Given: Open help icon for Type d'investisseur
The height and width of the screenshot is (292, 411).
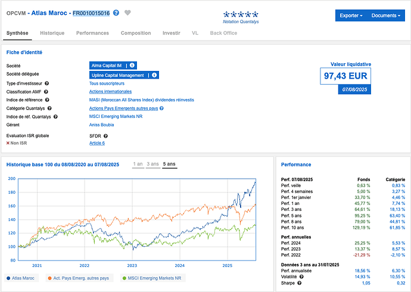Looking at the screenshot, I should coord(47,83).
